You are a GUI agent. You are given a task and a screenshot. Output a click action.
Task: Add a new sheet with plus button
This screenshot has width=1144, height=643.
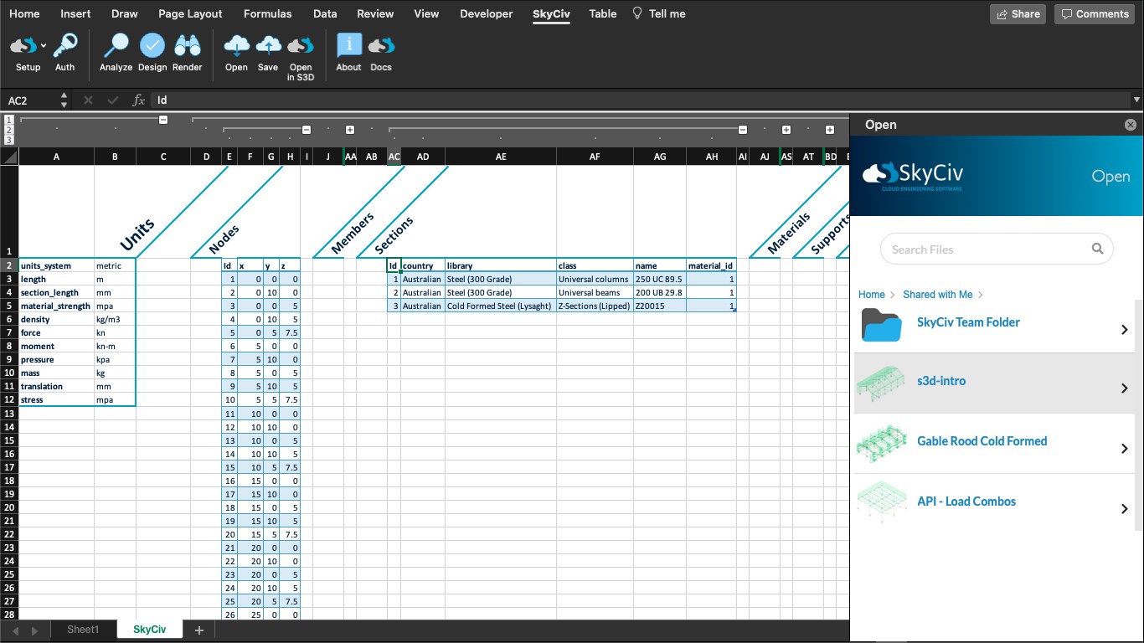click(198, 630)
